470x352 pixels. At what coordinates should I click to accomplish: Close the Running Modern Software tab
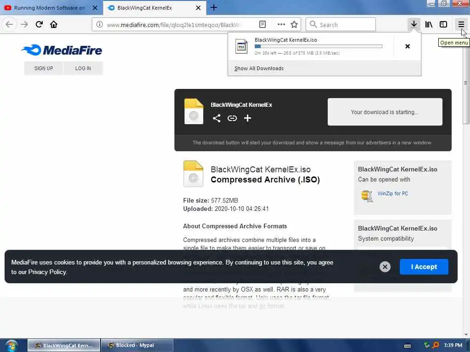tap(95, 8)
